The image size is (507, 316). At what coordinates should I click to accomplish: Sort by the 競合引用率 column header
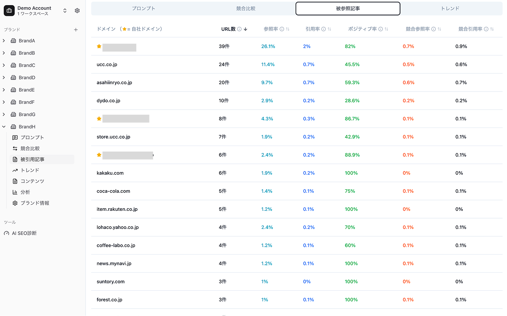(470, 29)
